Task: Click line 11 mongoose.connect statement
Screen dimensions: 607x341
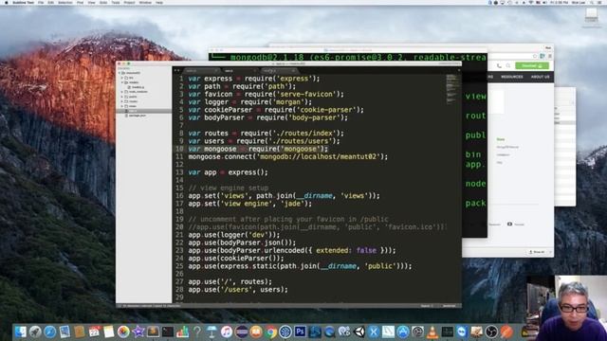Action: point(287,156)
